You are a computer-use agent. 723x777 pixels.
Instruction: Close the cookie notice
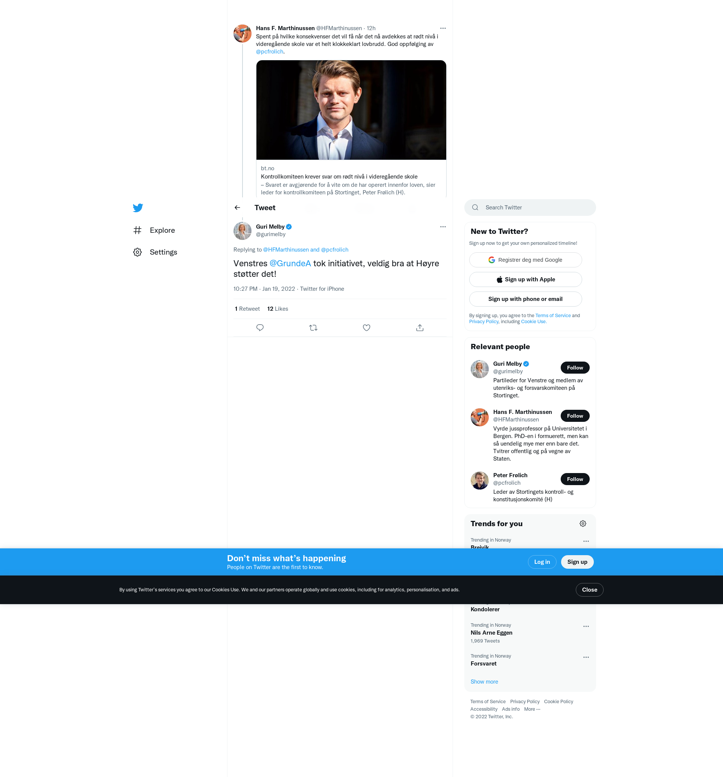(x=589, y=590)
